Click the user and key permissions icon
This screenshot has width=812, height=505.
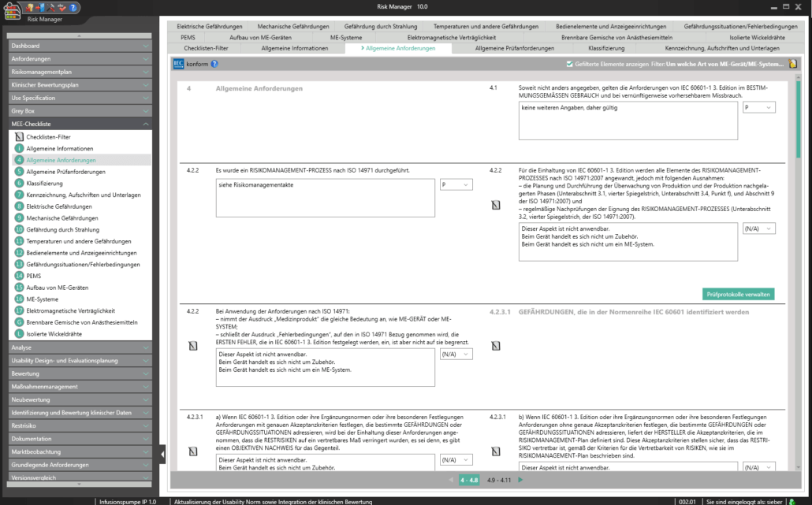click(30, 7)
